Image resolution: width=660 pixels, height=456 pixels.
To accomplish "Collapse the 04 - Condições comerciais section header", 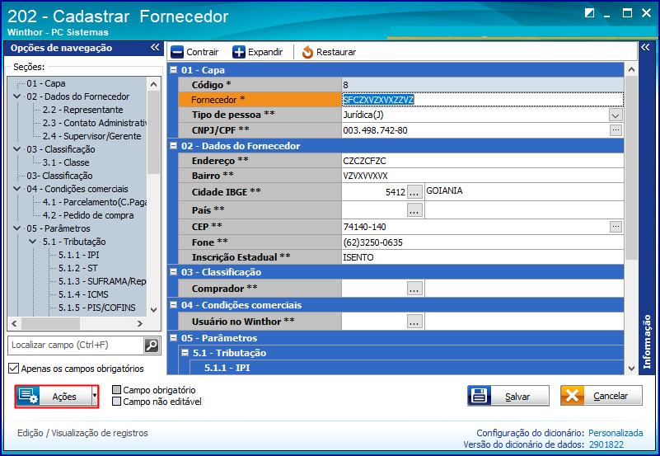I will (173, 305).
